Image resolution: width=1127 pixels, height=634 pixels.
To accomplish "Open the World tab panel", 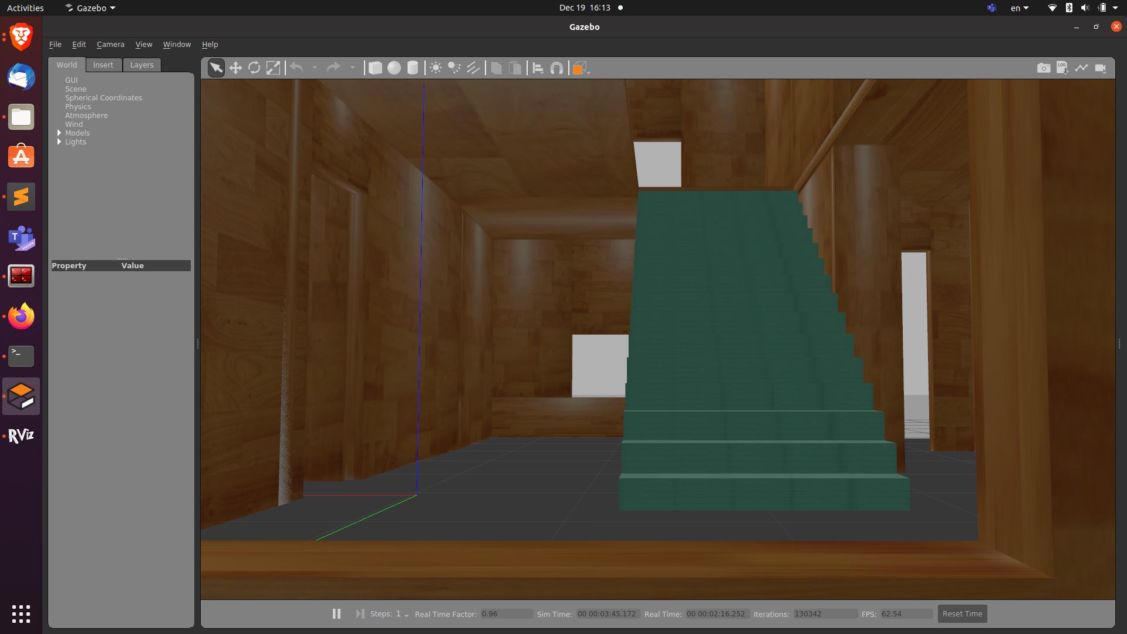I will [66, 64].
